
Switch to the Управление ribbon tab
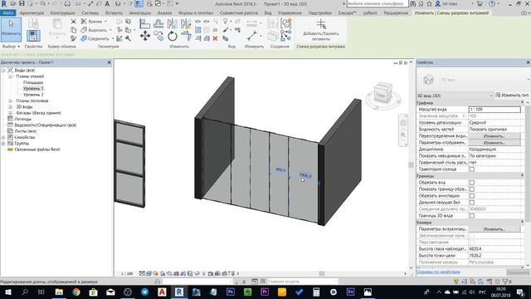pyautogui.click(x=290, y=13)
